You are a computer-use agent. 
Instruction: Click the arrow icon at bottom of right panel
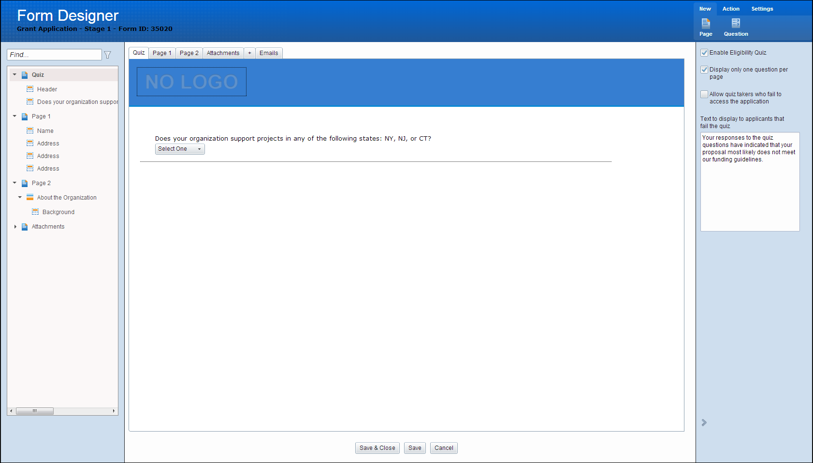tap(704, 422)
